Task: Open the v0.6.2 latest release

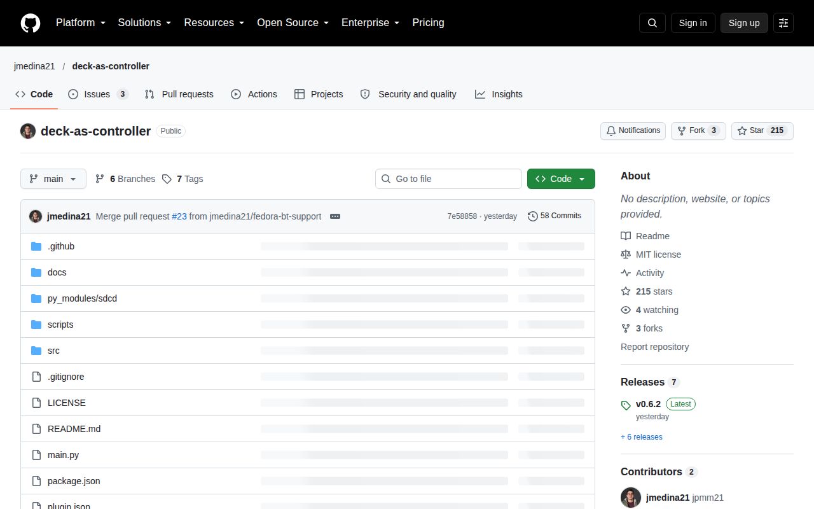Action: tap(648, 404)
